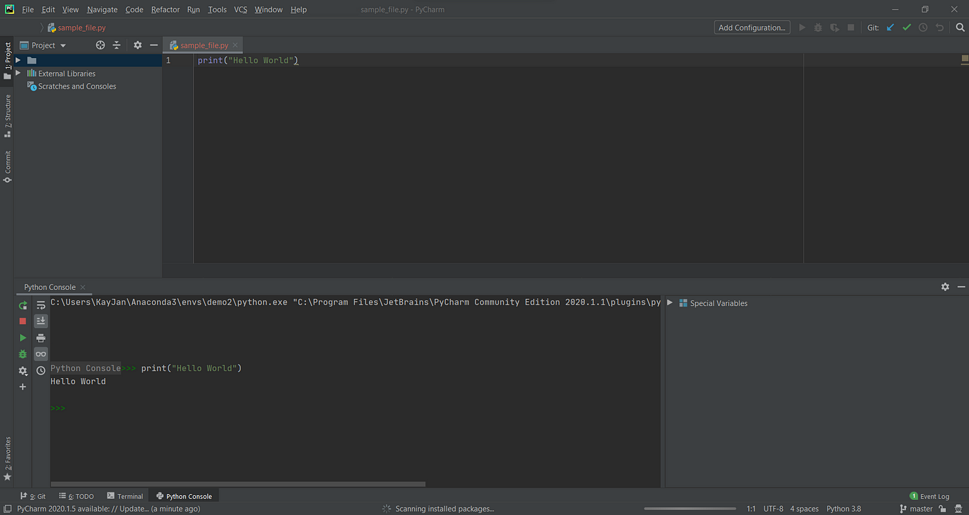
Task: Click the background task progress bar
Action: tap(689, 509)
